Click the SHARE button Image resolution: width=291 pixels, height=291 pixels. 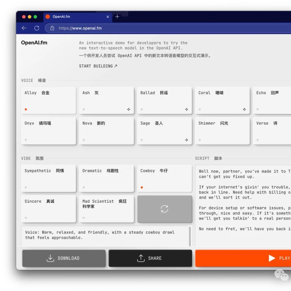click(150, 258)
